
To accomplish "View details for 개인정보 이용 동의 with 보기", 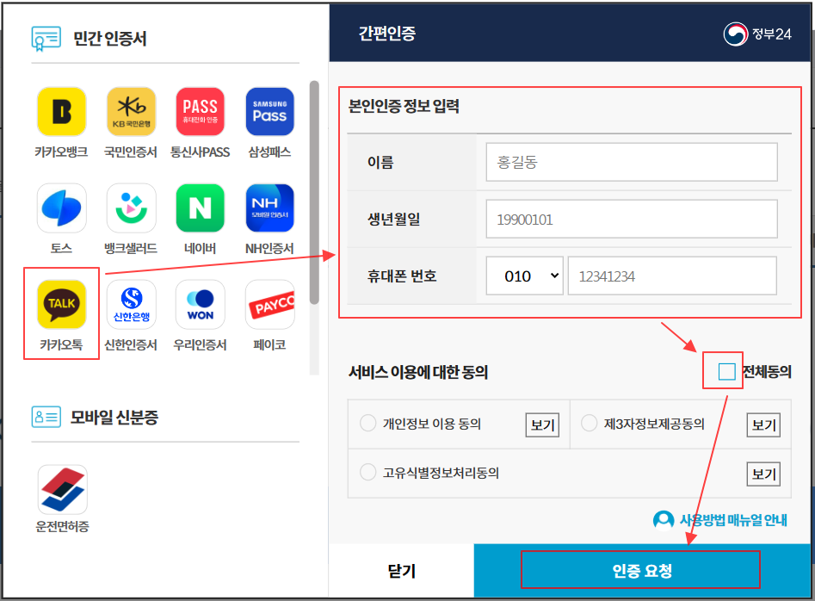I will pos(543,424).
